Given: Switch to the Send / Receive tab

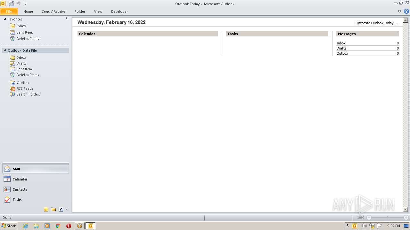Looking at the screenshot, I should pyautogui.click(x=54, y=11).
